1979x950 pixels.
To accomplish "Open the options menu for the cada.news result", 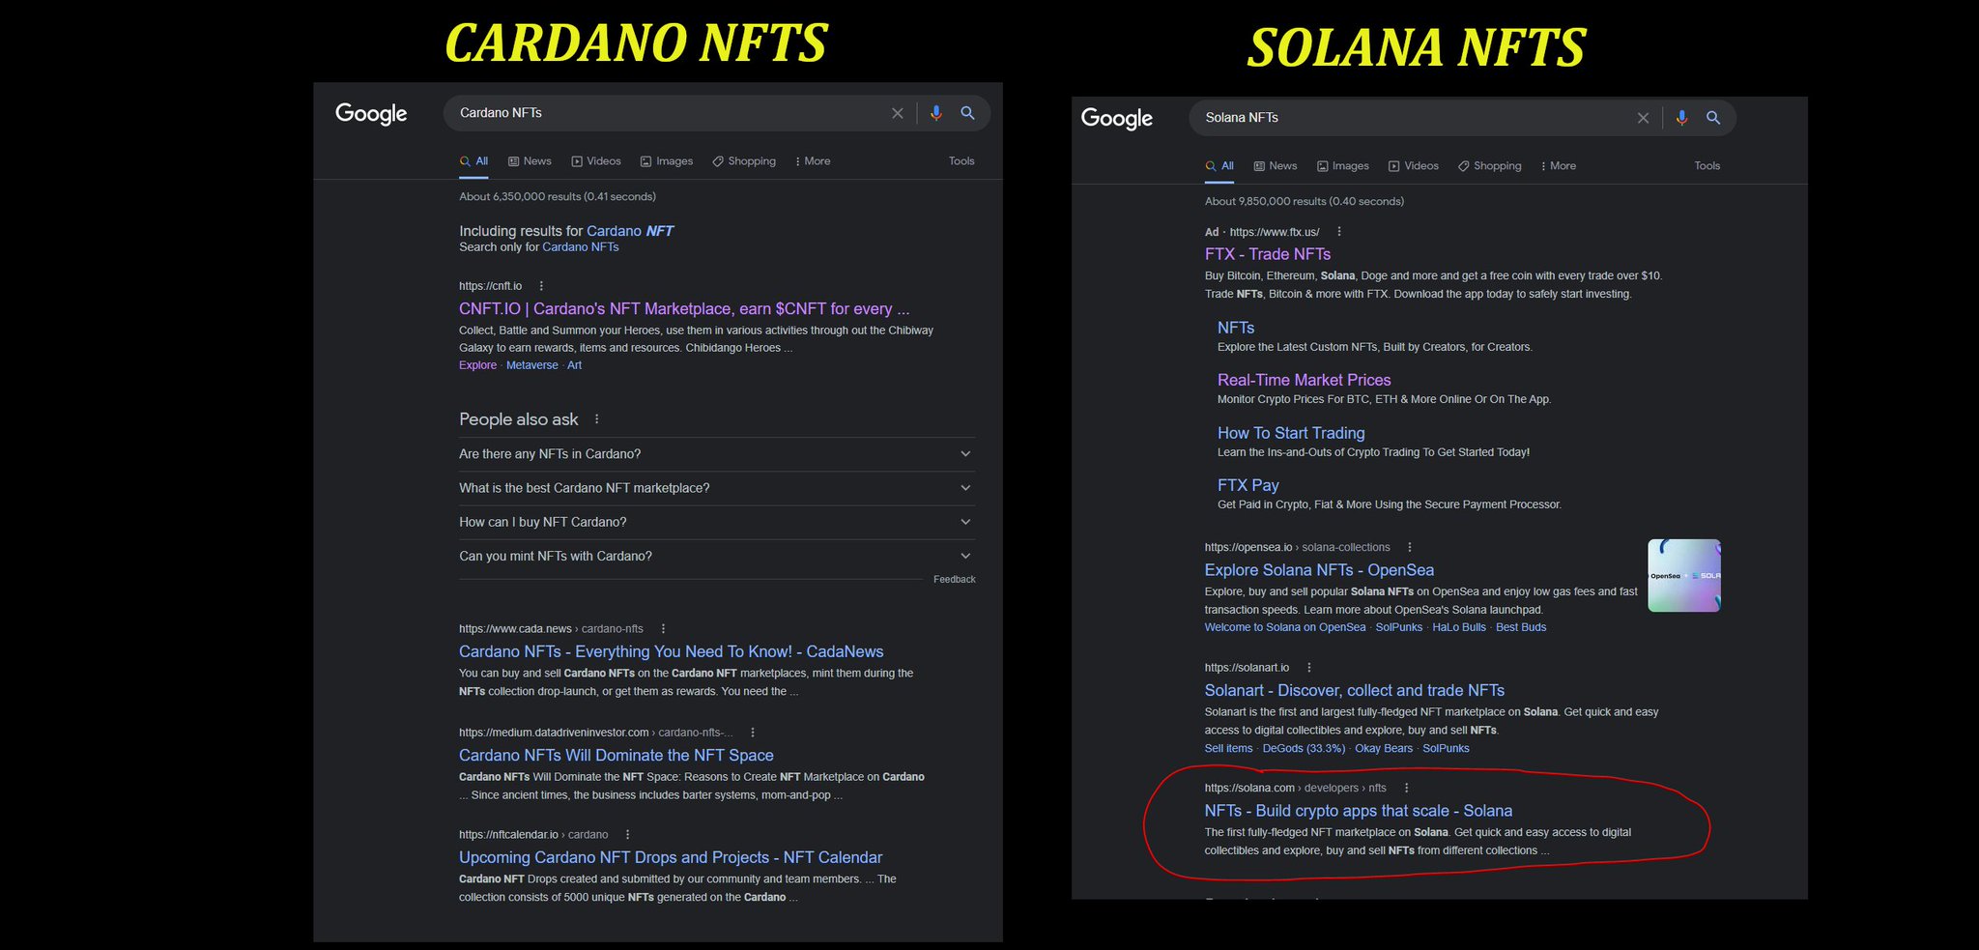I will pyautogui.click(x=663, y=629).
